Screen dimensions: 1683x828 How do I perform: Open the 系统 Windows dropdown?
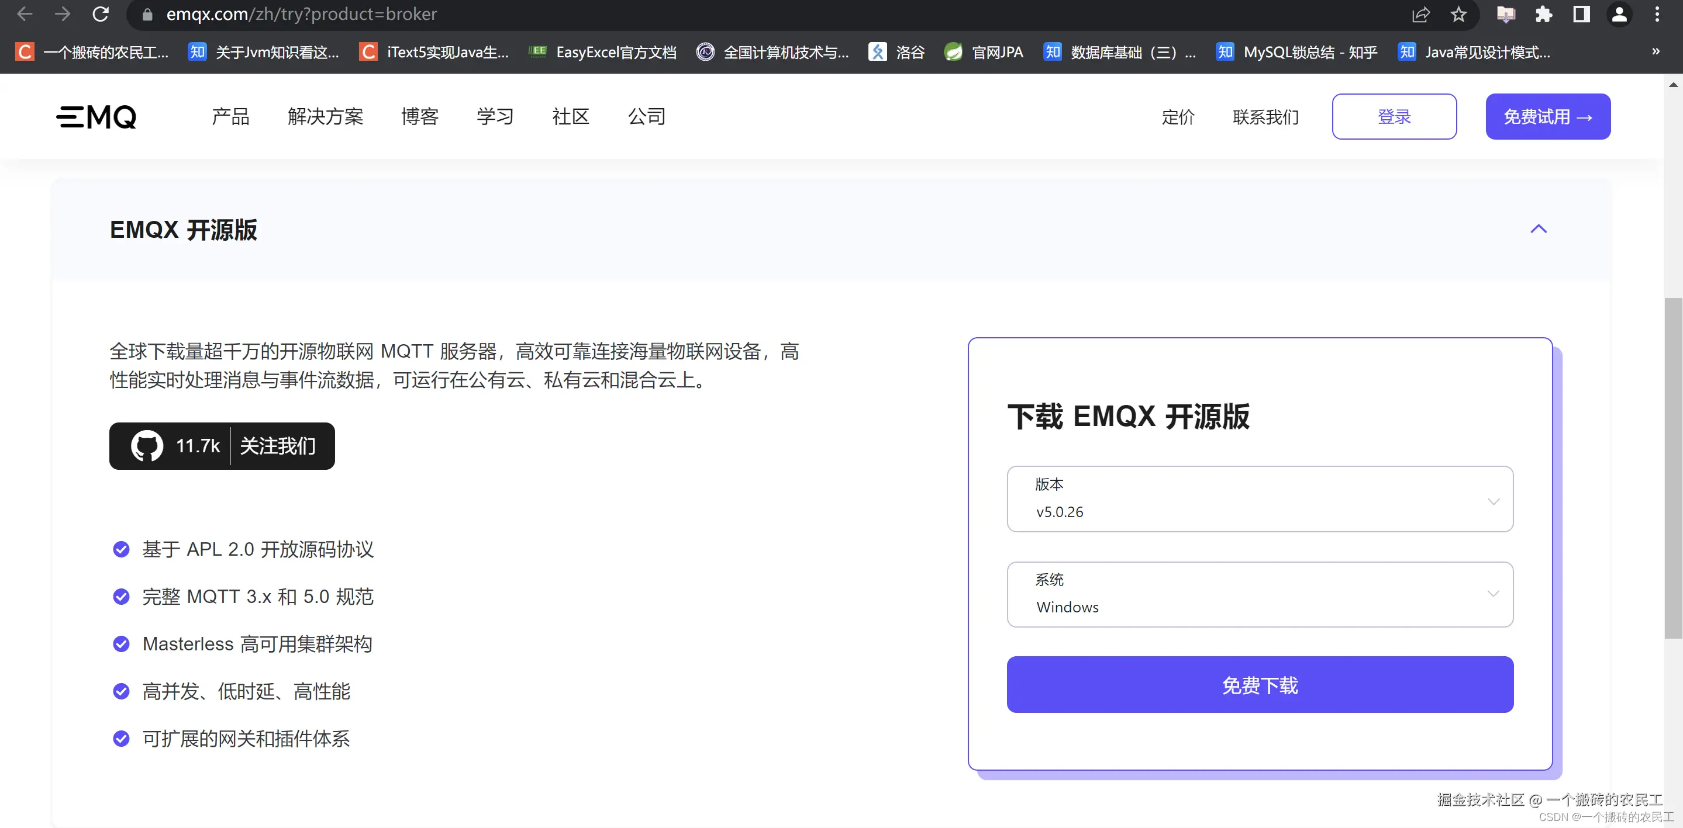click(1260, 594)
